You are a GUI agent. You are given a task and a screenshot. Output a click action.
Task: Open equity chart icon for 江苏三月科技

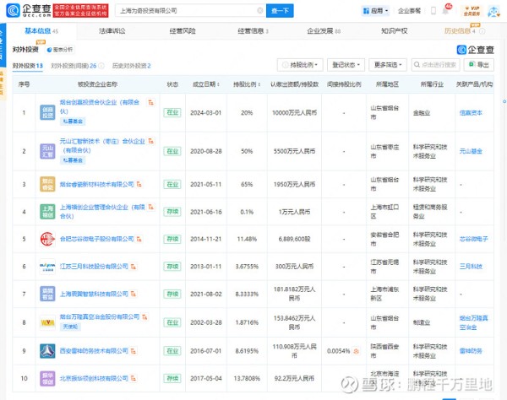pyautogui.click(x=134, y=267)
